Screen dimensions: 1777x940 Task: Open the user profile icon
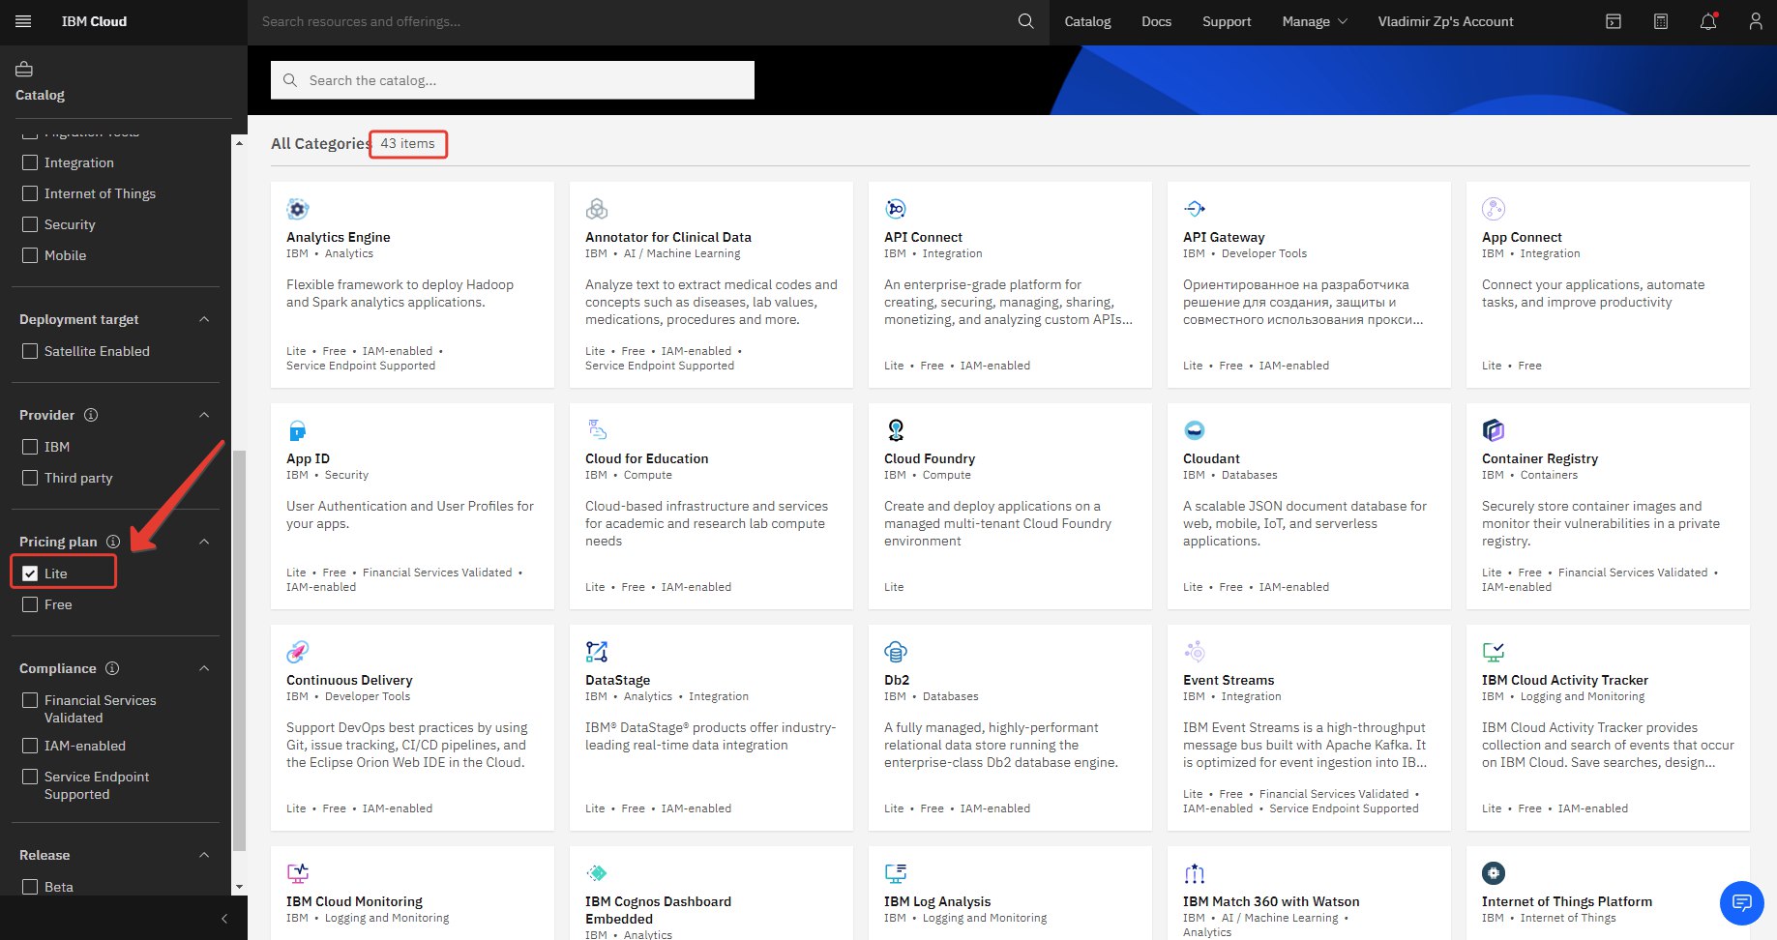pos(1755,21)
